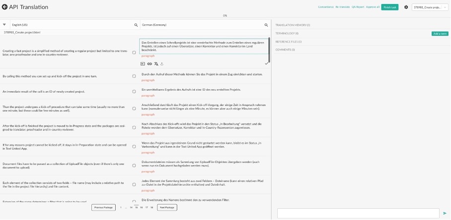Click the copy source to target icon
This screenshot has height=220, width=451.
(x=143, y=64)
